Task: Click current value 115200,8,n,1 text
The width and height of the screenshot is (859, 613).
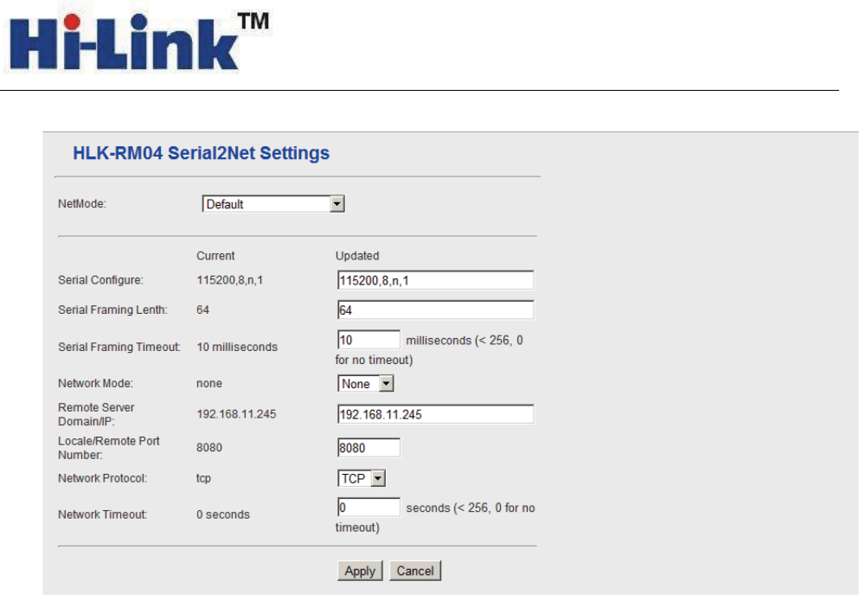Action: (229, 280)
